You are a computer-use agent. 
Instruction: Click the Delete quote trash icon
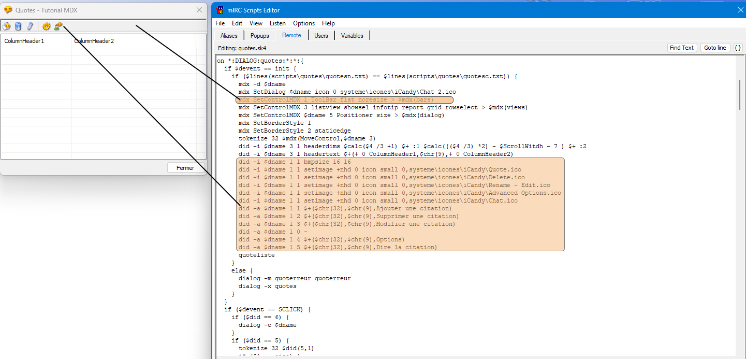point(18,26)
